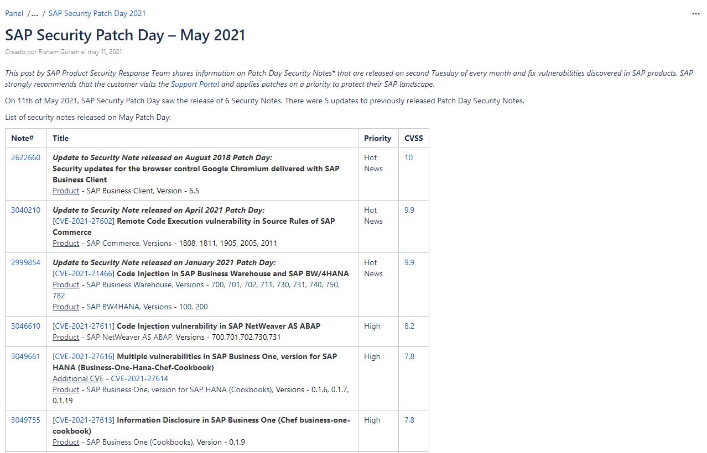Click text 'Update to Security Note released on April 2021 Patch Day'
The height and width of the screenshot is (453, 707).
click(x=158, y=210)
